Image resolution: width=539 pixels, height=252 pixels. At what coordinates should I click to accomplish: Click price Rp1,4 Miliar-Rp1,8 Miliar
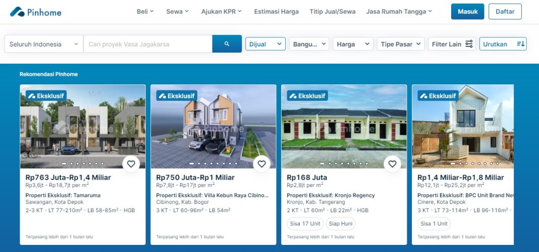click(461, 177)
